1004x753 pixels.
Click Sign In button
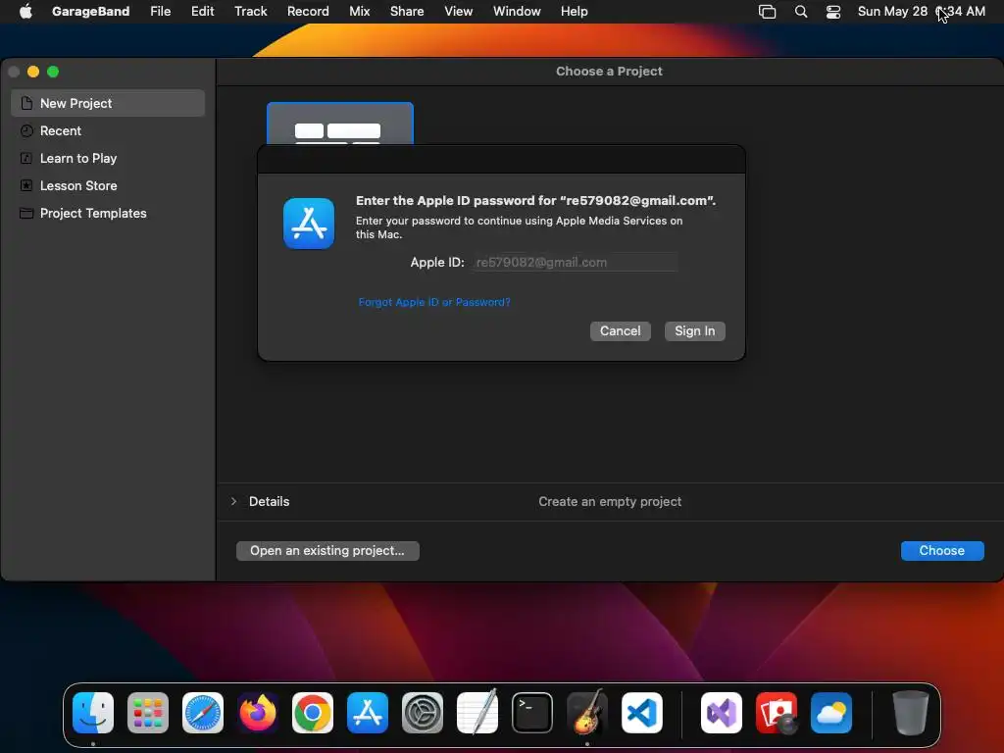(x=695, y=331)
